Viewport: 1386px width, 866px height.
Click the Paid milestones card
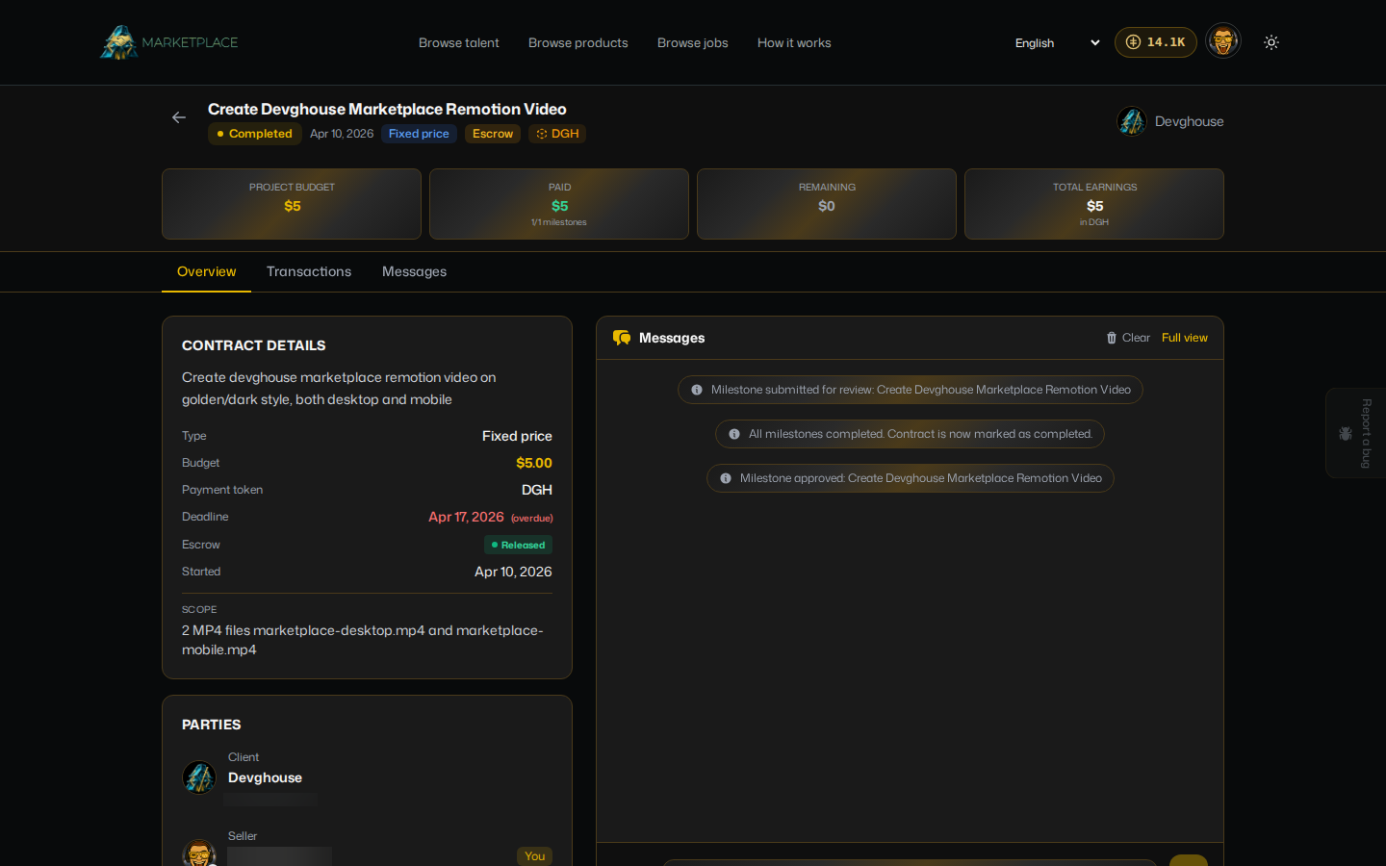click(559, 204)
